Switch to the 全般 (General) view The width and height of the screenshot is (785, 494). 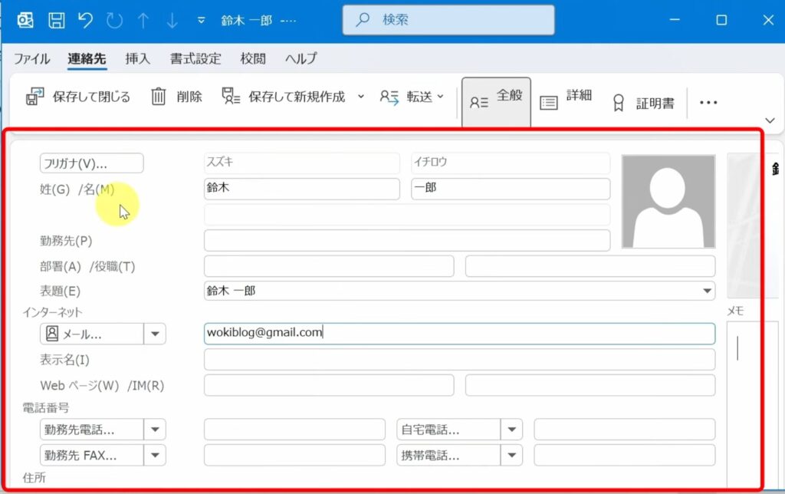495,98
